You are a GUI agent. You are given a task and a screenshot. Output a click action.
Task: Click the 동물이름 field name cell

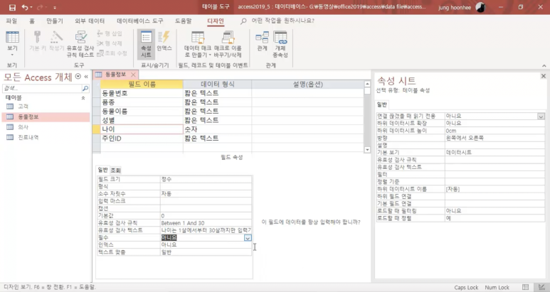click(x=142, y=112)
